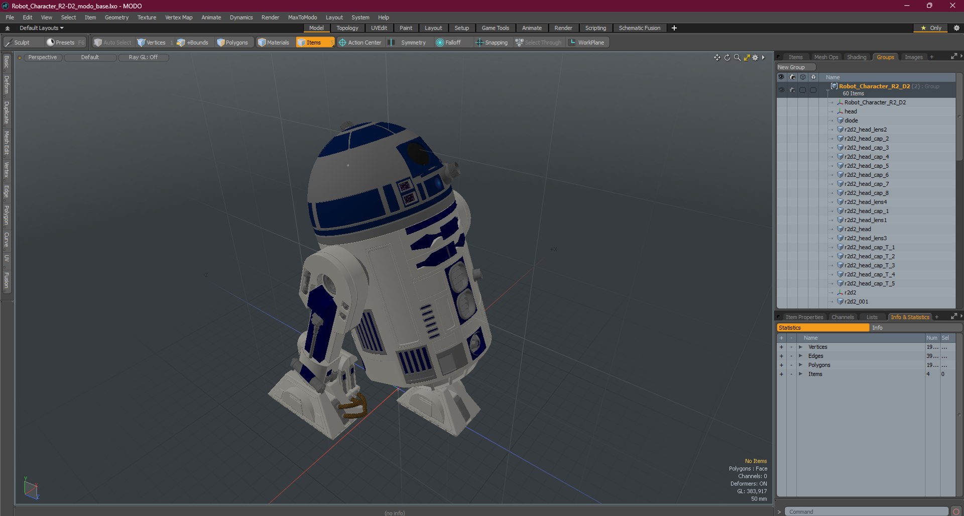Open the Default Layouts dropdown
964x516 pixels.
(41, 28)
